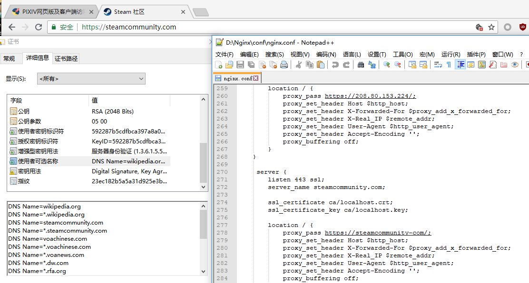This screenshot has width=529, height=283.
Task: Click the Copy icon in Notepad++ toolbar
Action: tap(309, 65)
